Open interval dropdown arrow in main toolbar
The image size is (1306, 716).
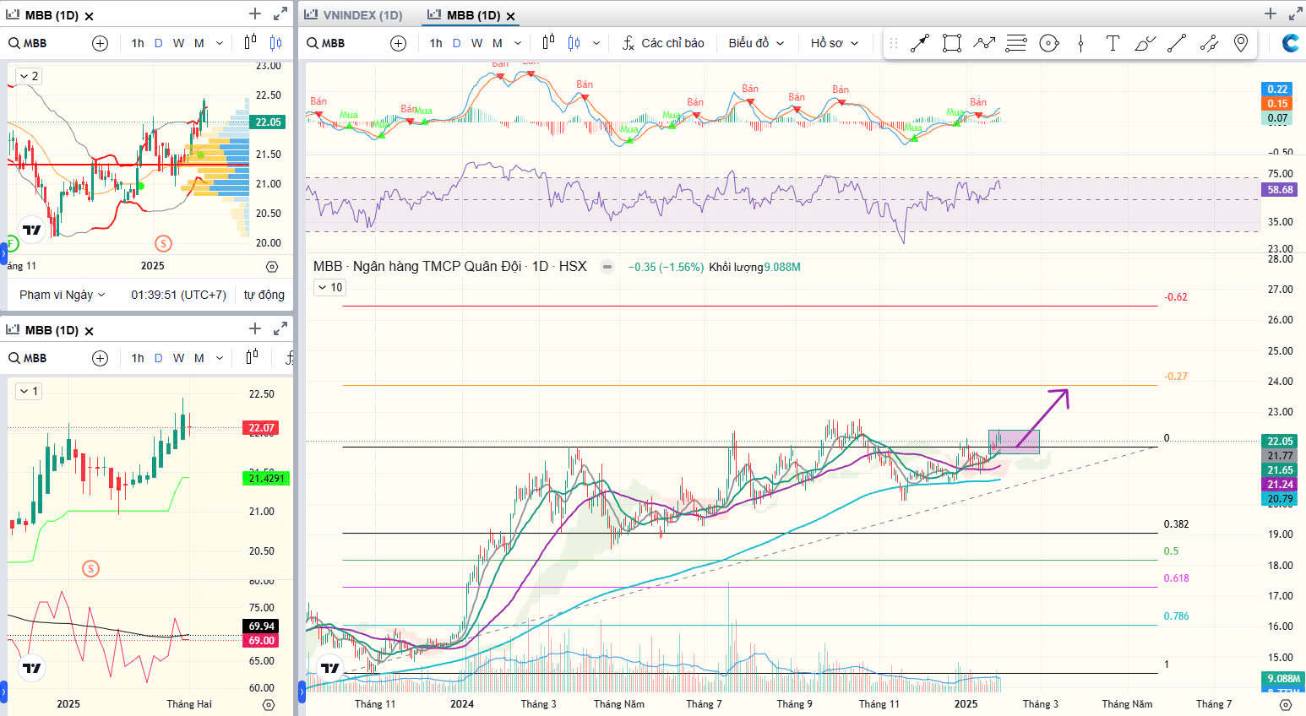[518, 43]
